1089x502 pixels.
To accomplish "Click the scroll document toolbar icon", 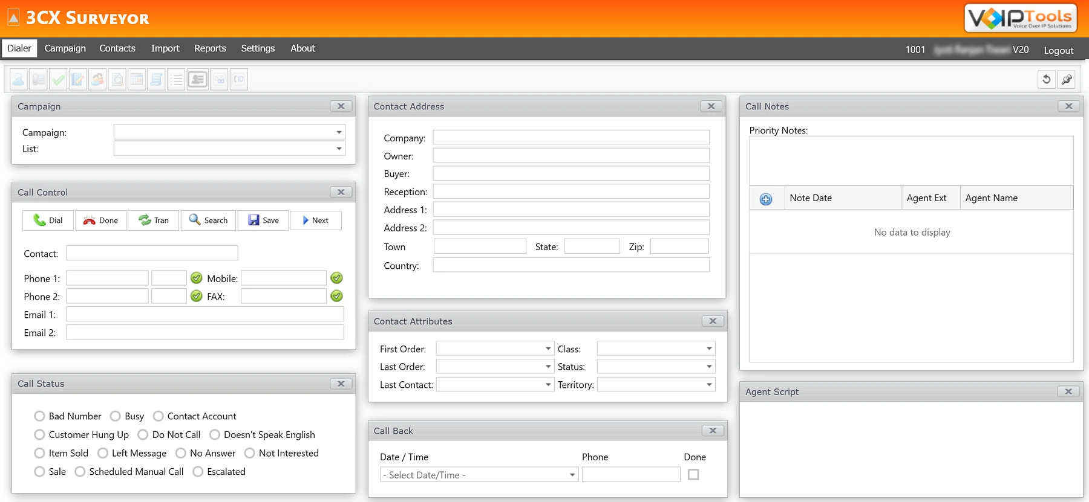I will (x=157, y=79).
